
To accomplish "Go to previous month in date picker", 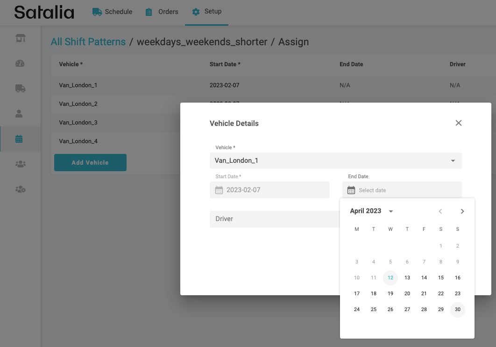I will click(x=440, y=211).
